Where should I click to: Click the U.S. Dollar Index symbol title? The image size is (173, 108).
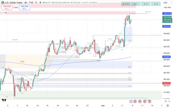[x=13, y=3]
